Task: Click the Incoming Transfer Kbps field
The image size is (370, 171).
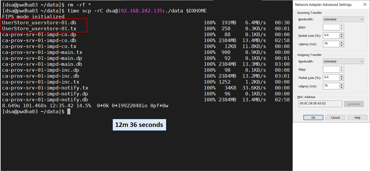Action: (x=331, y=27)
